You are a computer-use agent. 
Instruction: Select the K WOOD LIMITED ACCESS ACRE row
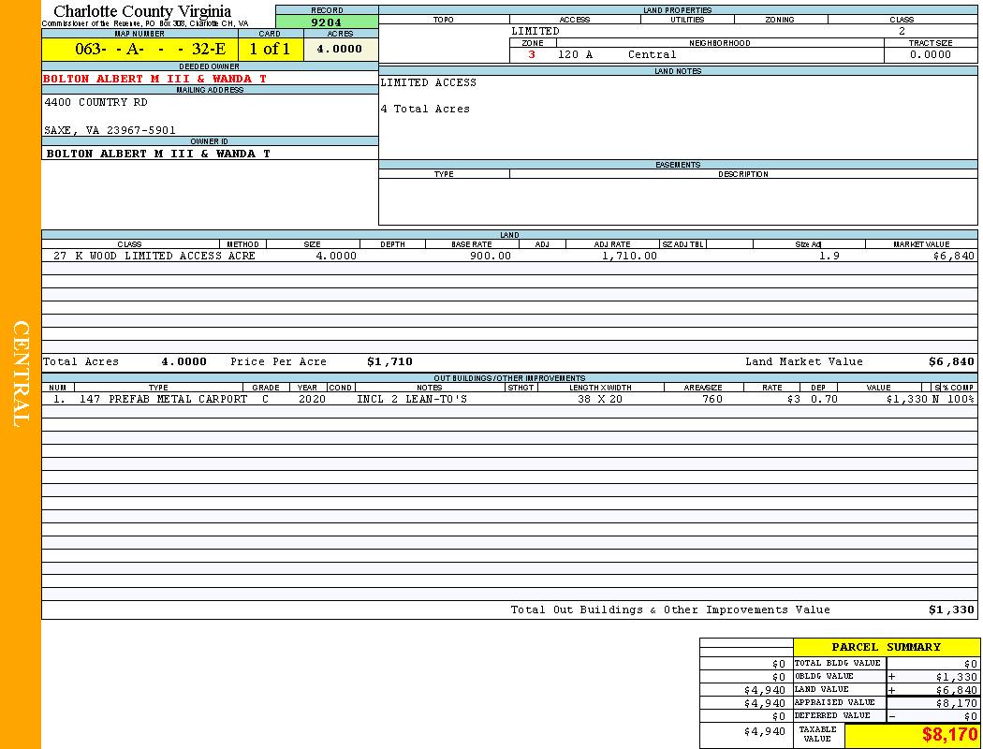[x=154, y=256]
